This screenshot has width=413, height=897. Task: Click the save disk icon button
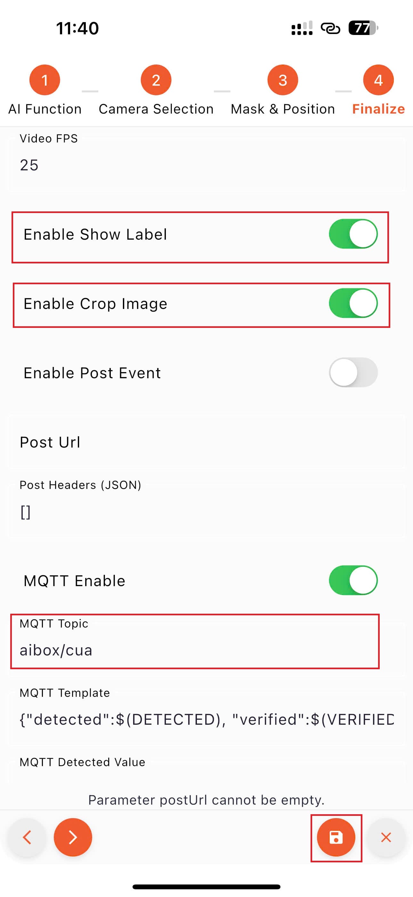336,837
